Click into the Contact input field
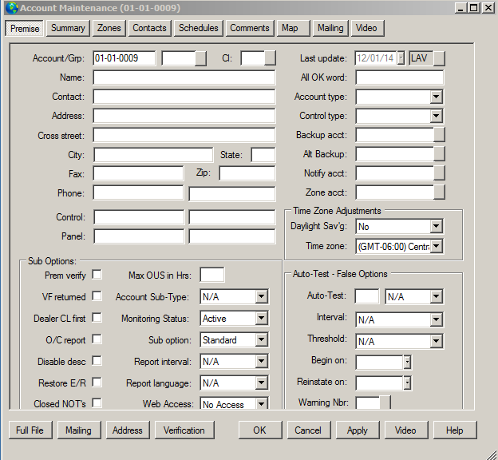 [x=184, y=97]
